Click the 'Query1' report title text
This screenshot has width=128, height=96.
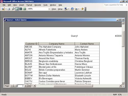74,36
